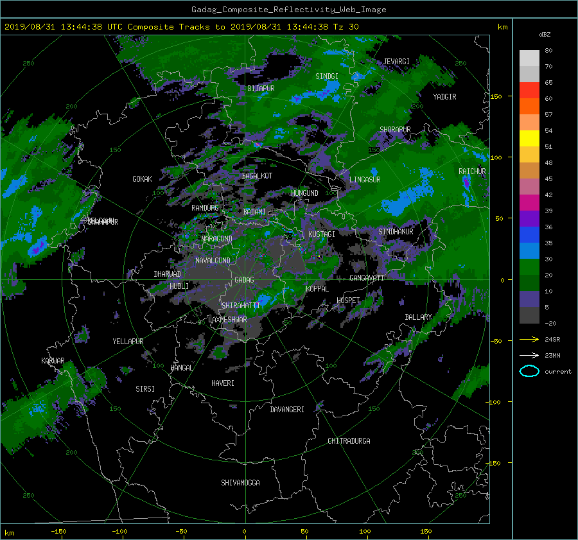Click the LINGASUR city label

point(365,180)
